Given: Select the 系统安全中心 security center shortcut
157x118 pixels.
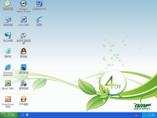Looking at the screenshot, I should (x=39, y=5).
